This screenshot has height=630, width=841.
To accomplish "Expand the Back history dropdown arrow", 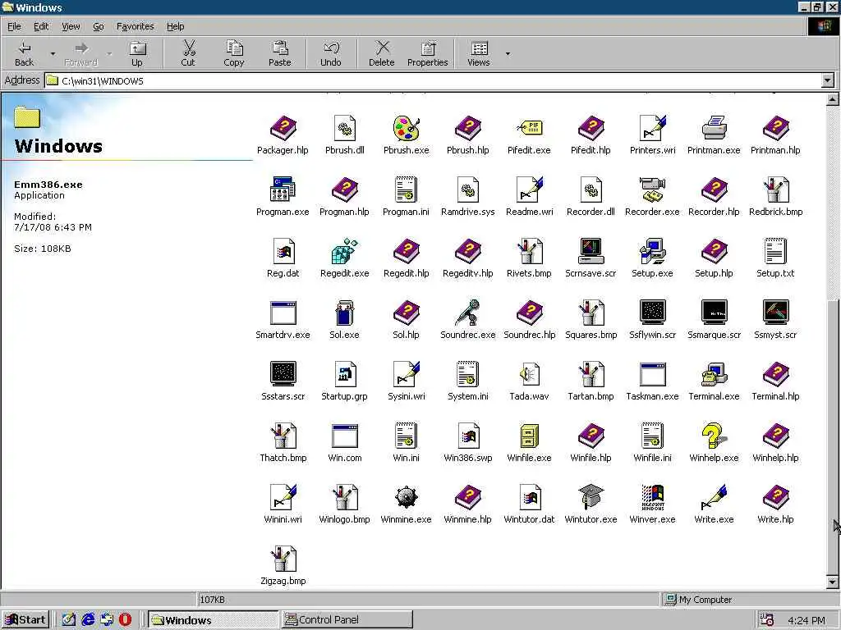I will (x=53, y=53).
